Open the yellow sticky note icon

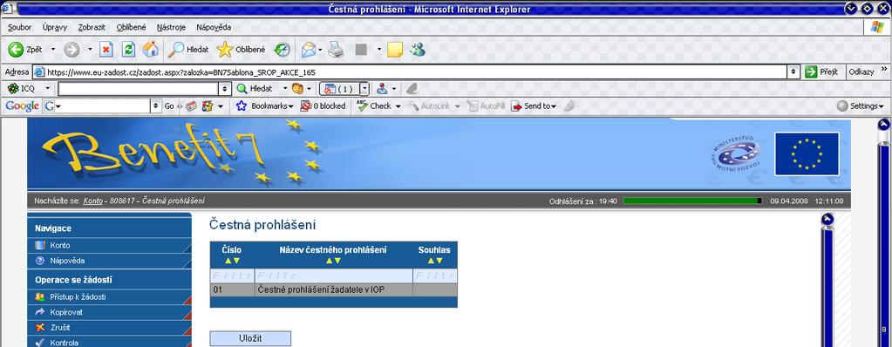395,50
